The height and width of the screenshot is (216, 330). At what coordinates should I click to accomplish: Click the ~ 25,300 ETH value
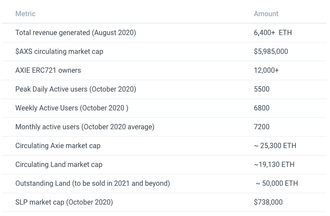click(275, 146)
